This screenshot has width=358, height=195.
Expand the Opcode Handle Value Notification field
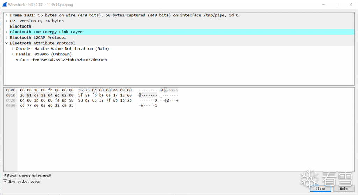click(x=12, y=48)
